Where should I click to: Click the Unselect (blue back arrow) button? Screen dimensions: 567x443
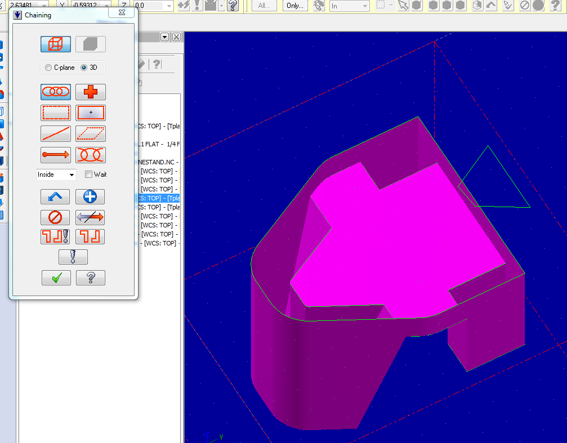pyautogui.click(x=56, y=196)
